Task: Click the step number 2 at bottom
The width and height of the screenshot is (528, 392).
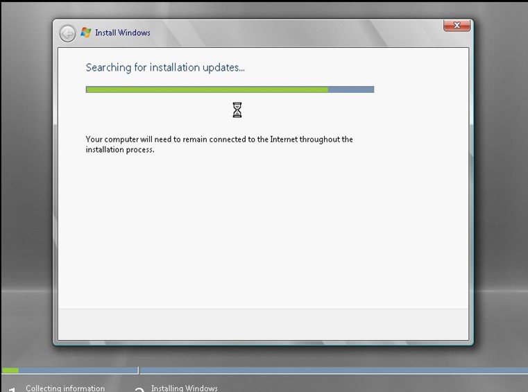Action: coord(139,389)
